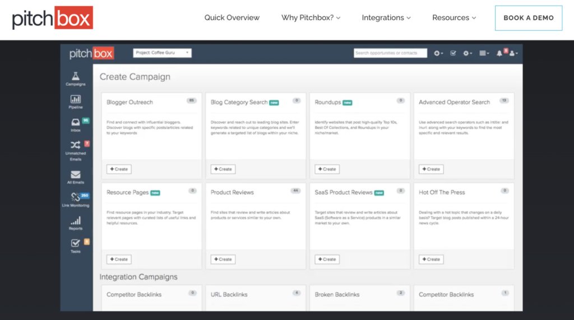The height and width of the screenshot is (320, 574).
Task: Create a Hot Off The Press campaign
Action: [431, 259]
